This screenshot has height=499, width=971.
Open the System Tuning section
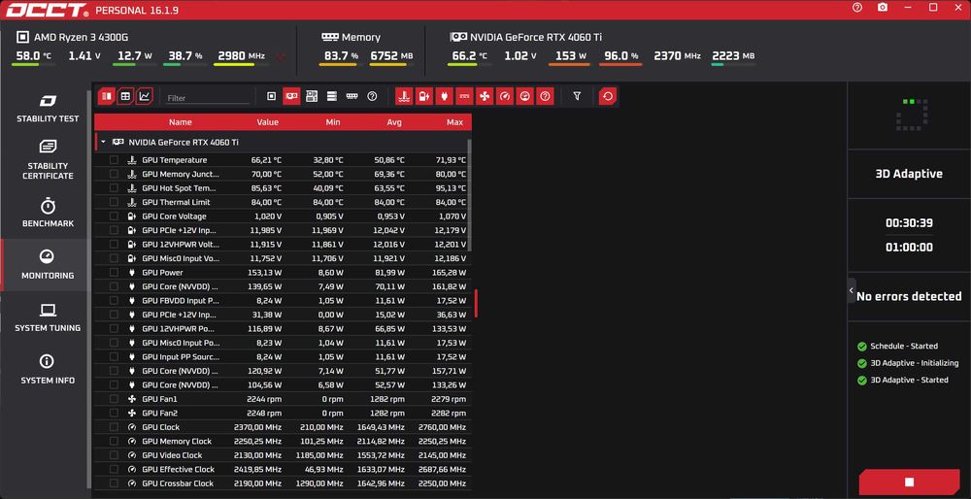(x=48, y=317)
